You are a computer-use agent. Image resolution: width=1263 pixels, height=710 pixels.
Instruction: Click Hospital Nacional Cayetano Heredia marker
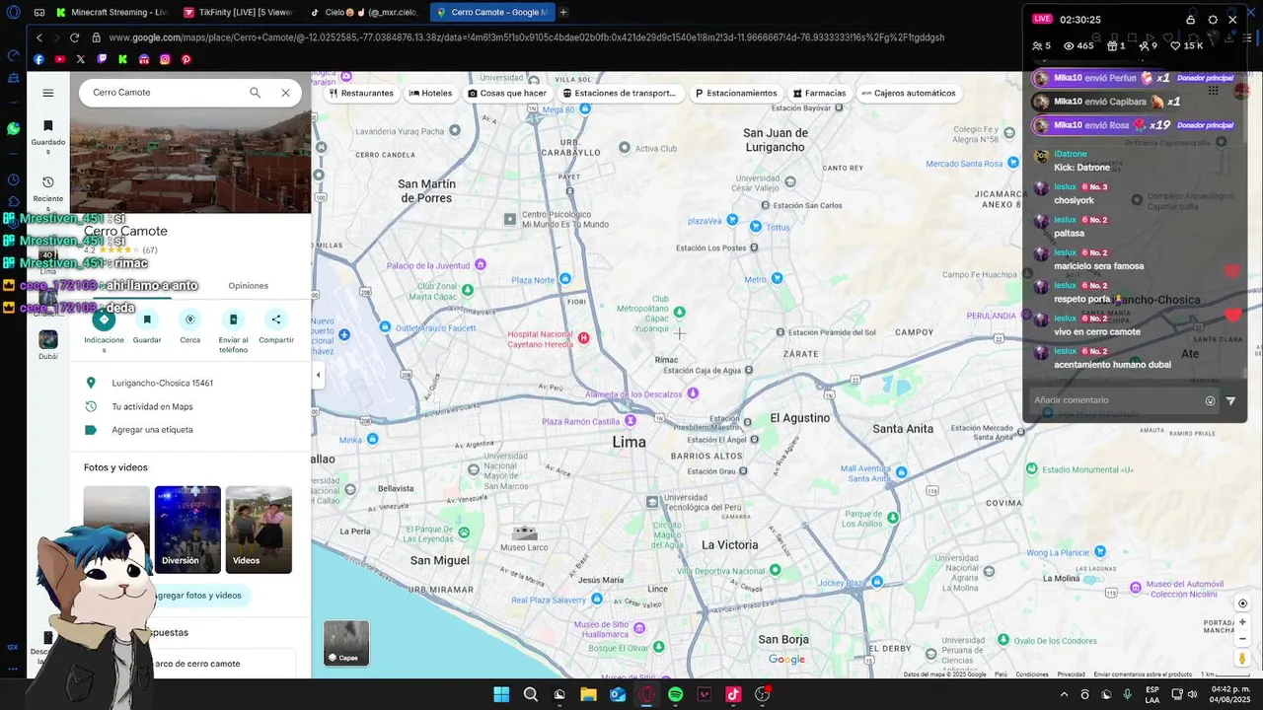[x=583, y=338]
